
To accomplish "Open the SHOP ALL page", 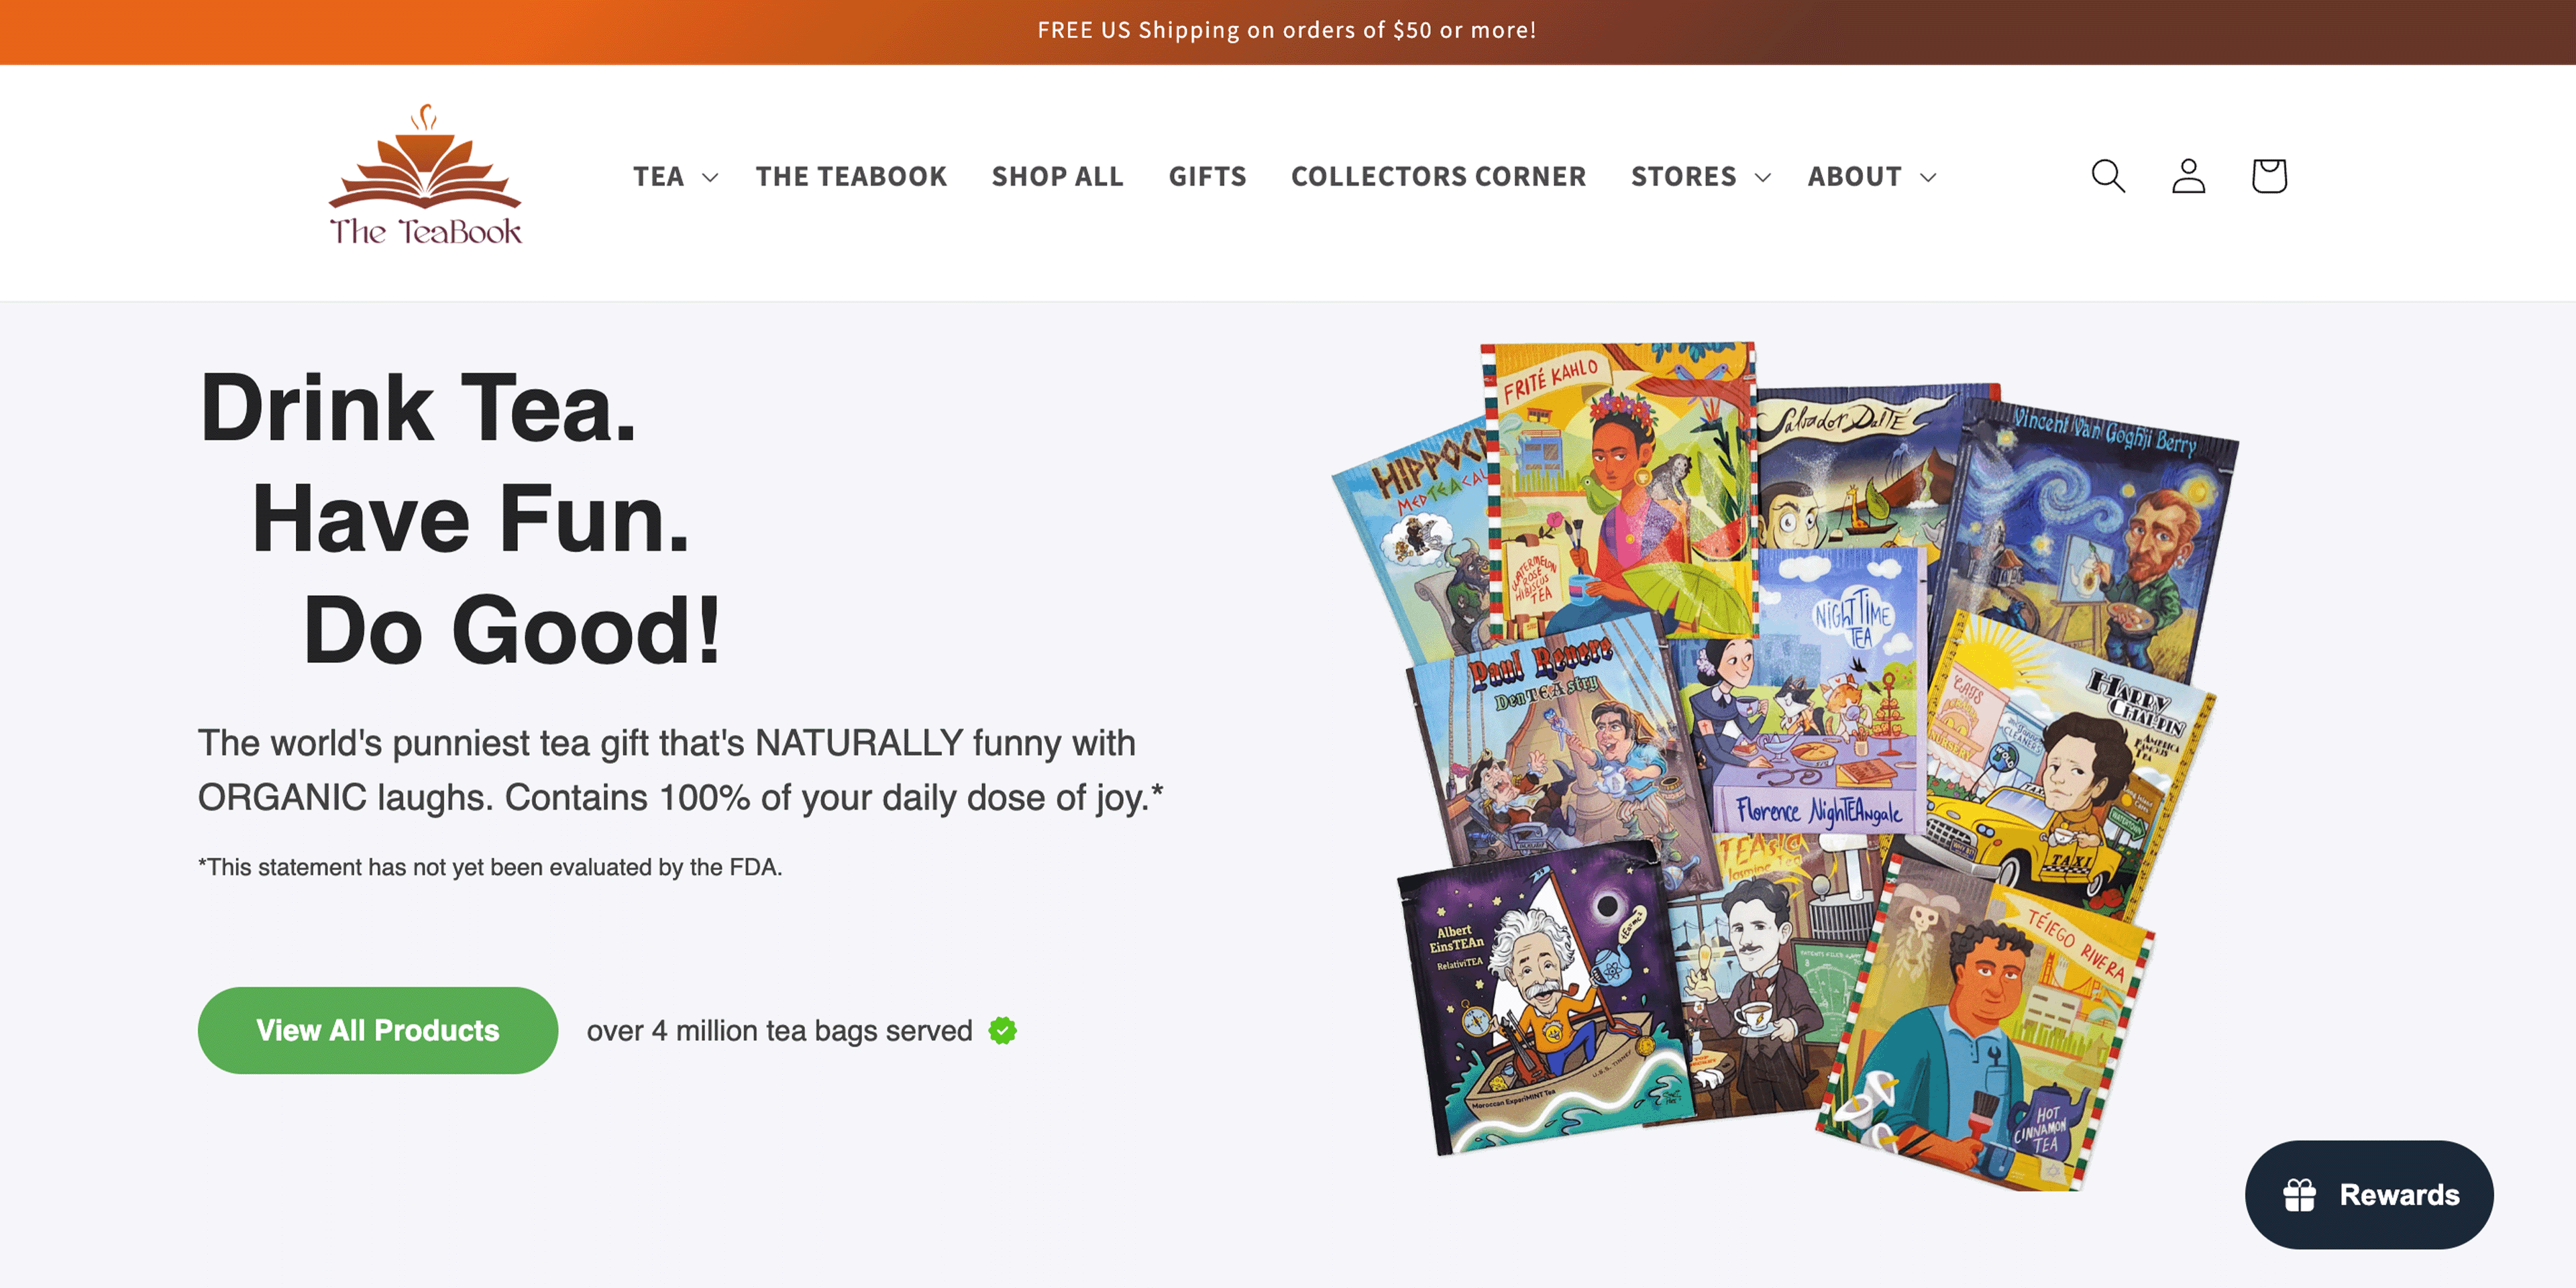I will [1057, 177].
